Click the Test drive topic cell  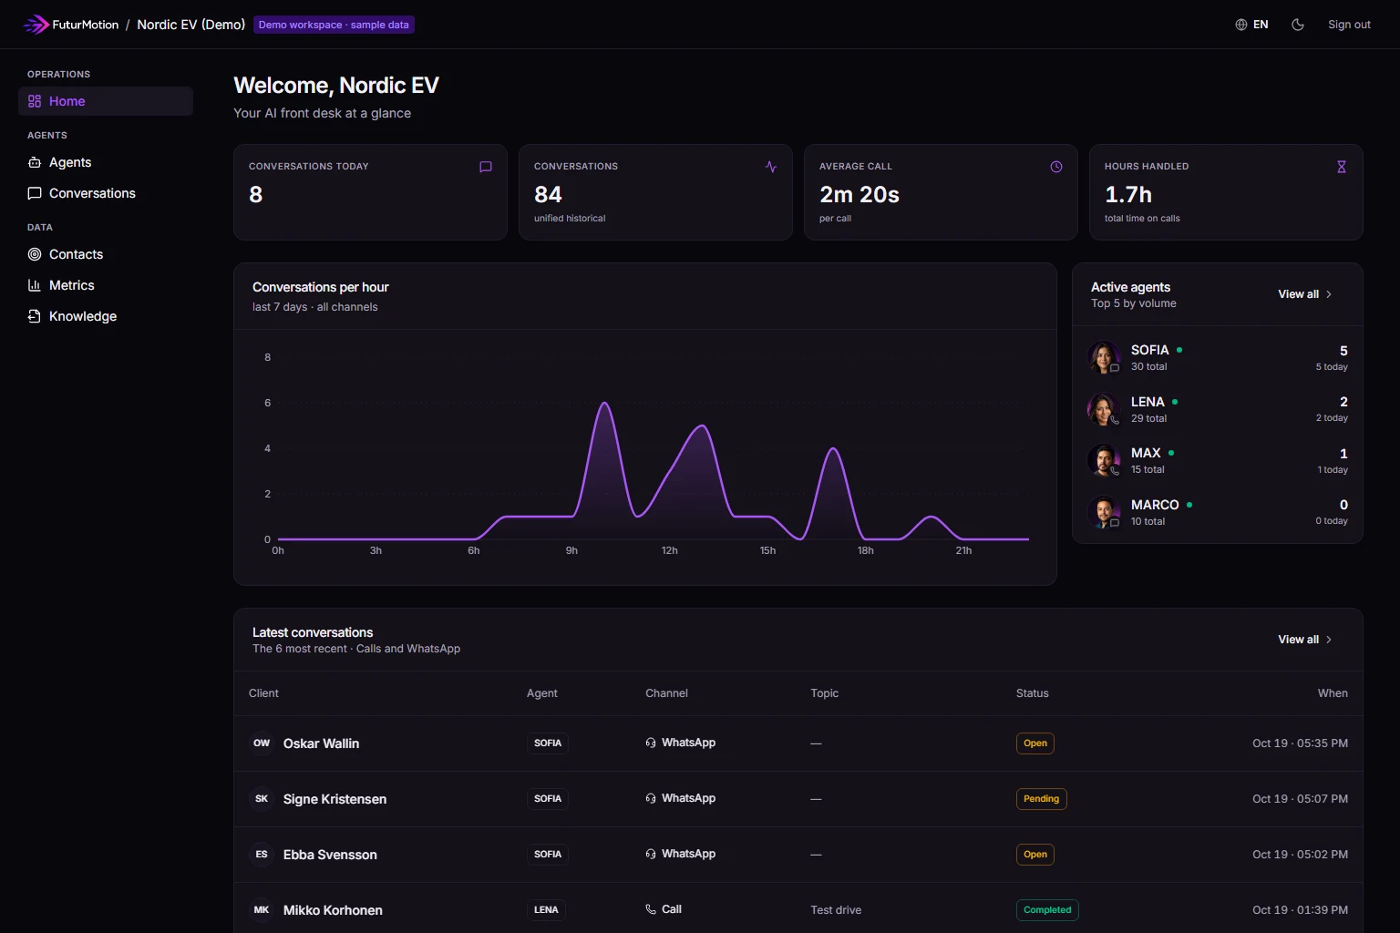coord(836,910)
